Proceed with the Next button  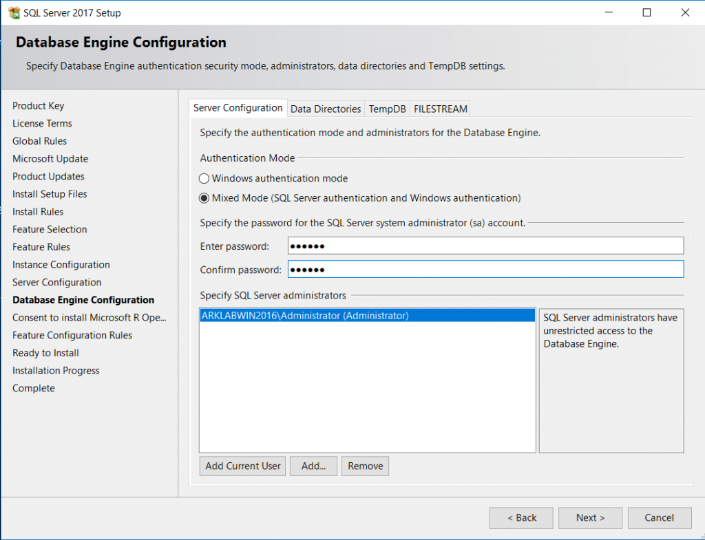tap(590, 517)
